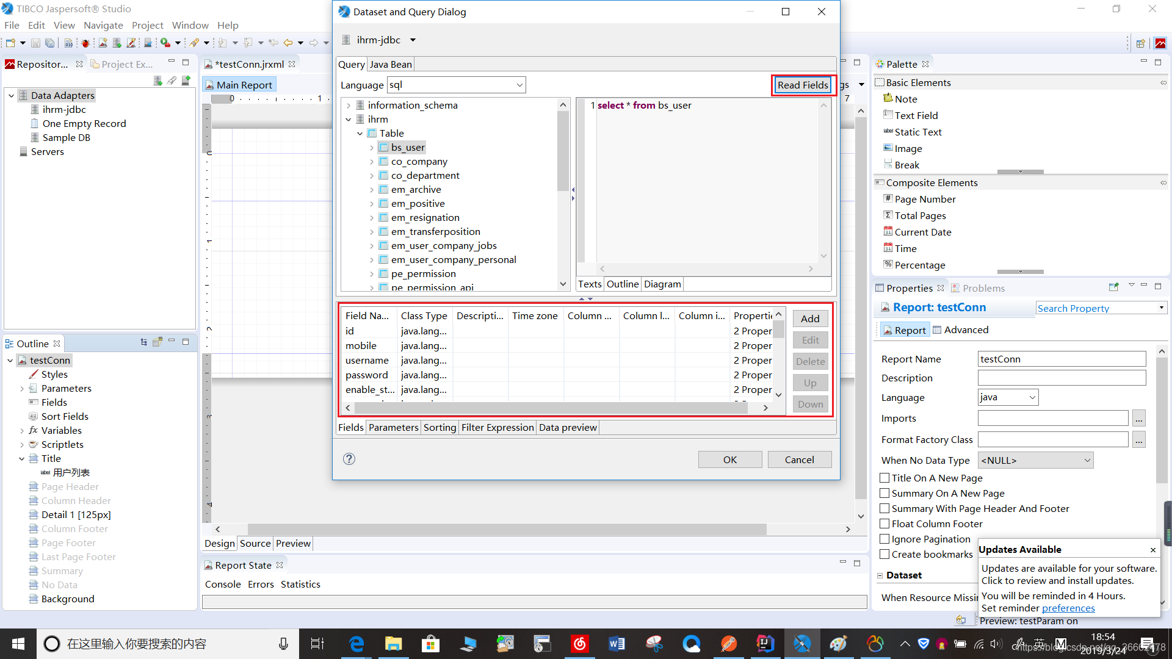Click the open perspective toolbar icon

tap(1140, 43)
